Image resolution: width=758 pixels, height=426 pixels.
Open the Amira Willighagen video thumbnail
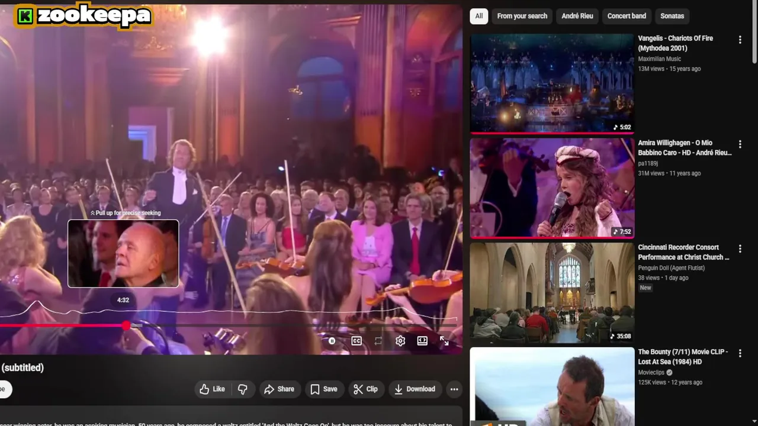point(552,188)
